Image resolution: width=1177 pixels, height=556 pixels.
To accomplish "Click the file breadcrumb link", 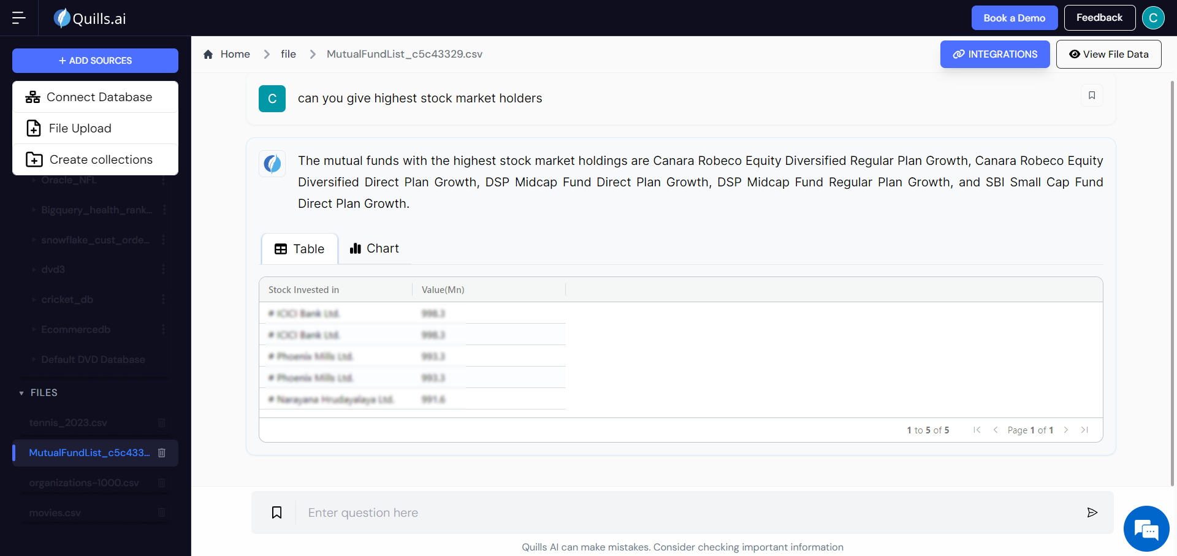I will pyautogui.click(x=289, y=54).
